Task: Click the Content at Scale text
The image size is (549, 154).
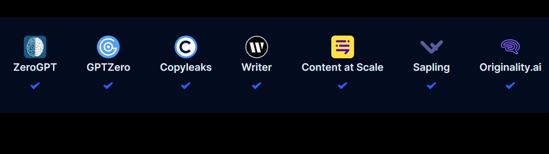Action: [x=343, y=67]
